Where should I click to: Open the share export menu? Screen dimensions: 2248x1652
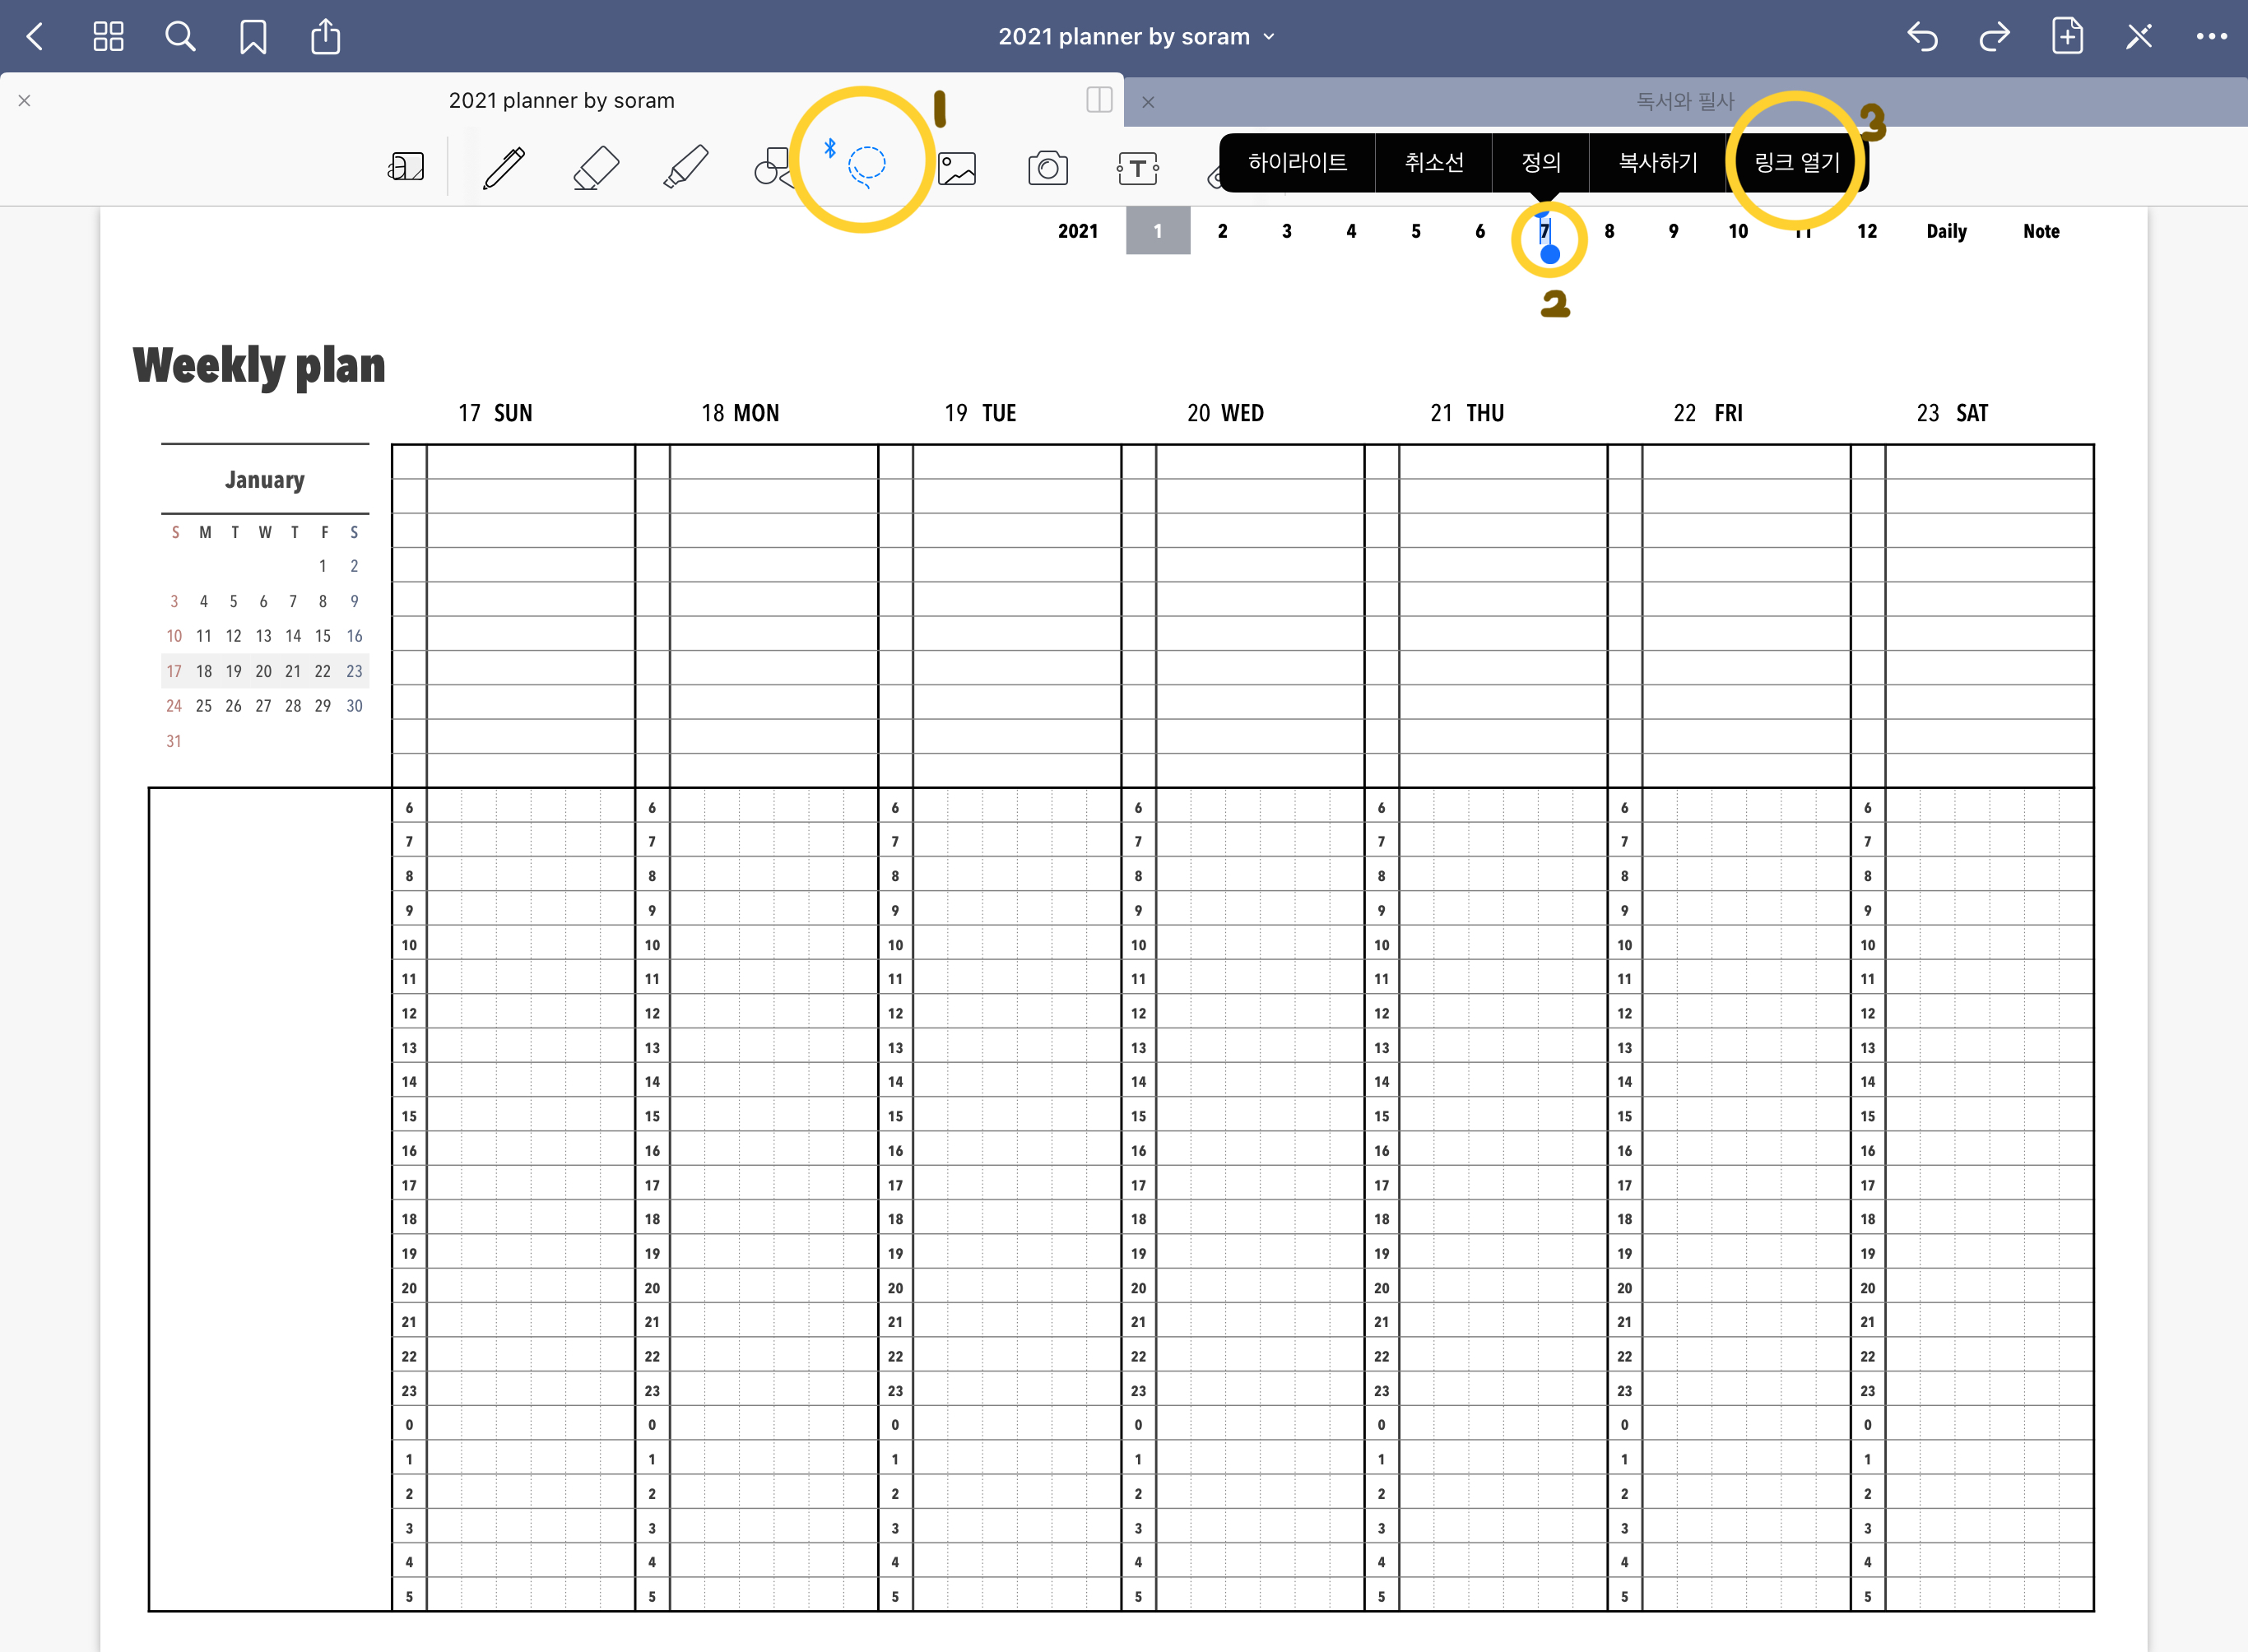325,37
